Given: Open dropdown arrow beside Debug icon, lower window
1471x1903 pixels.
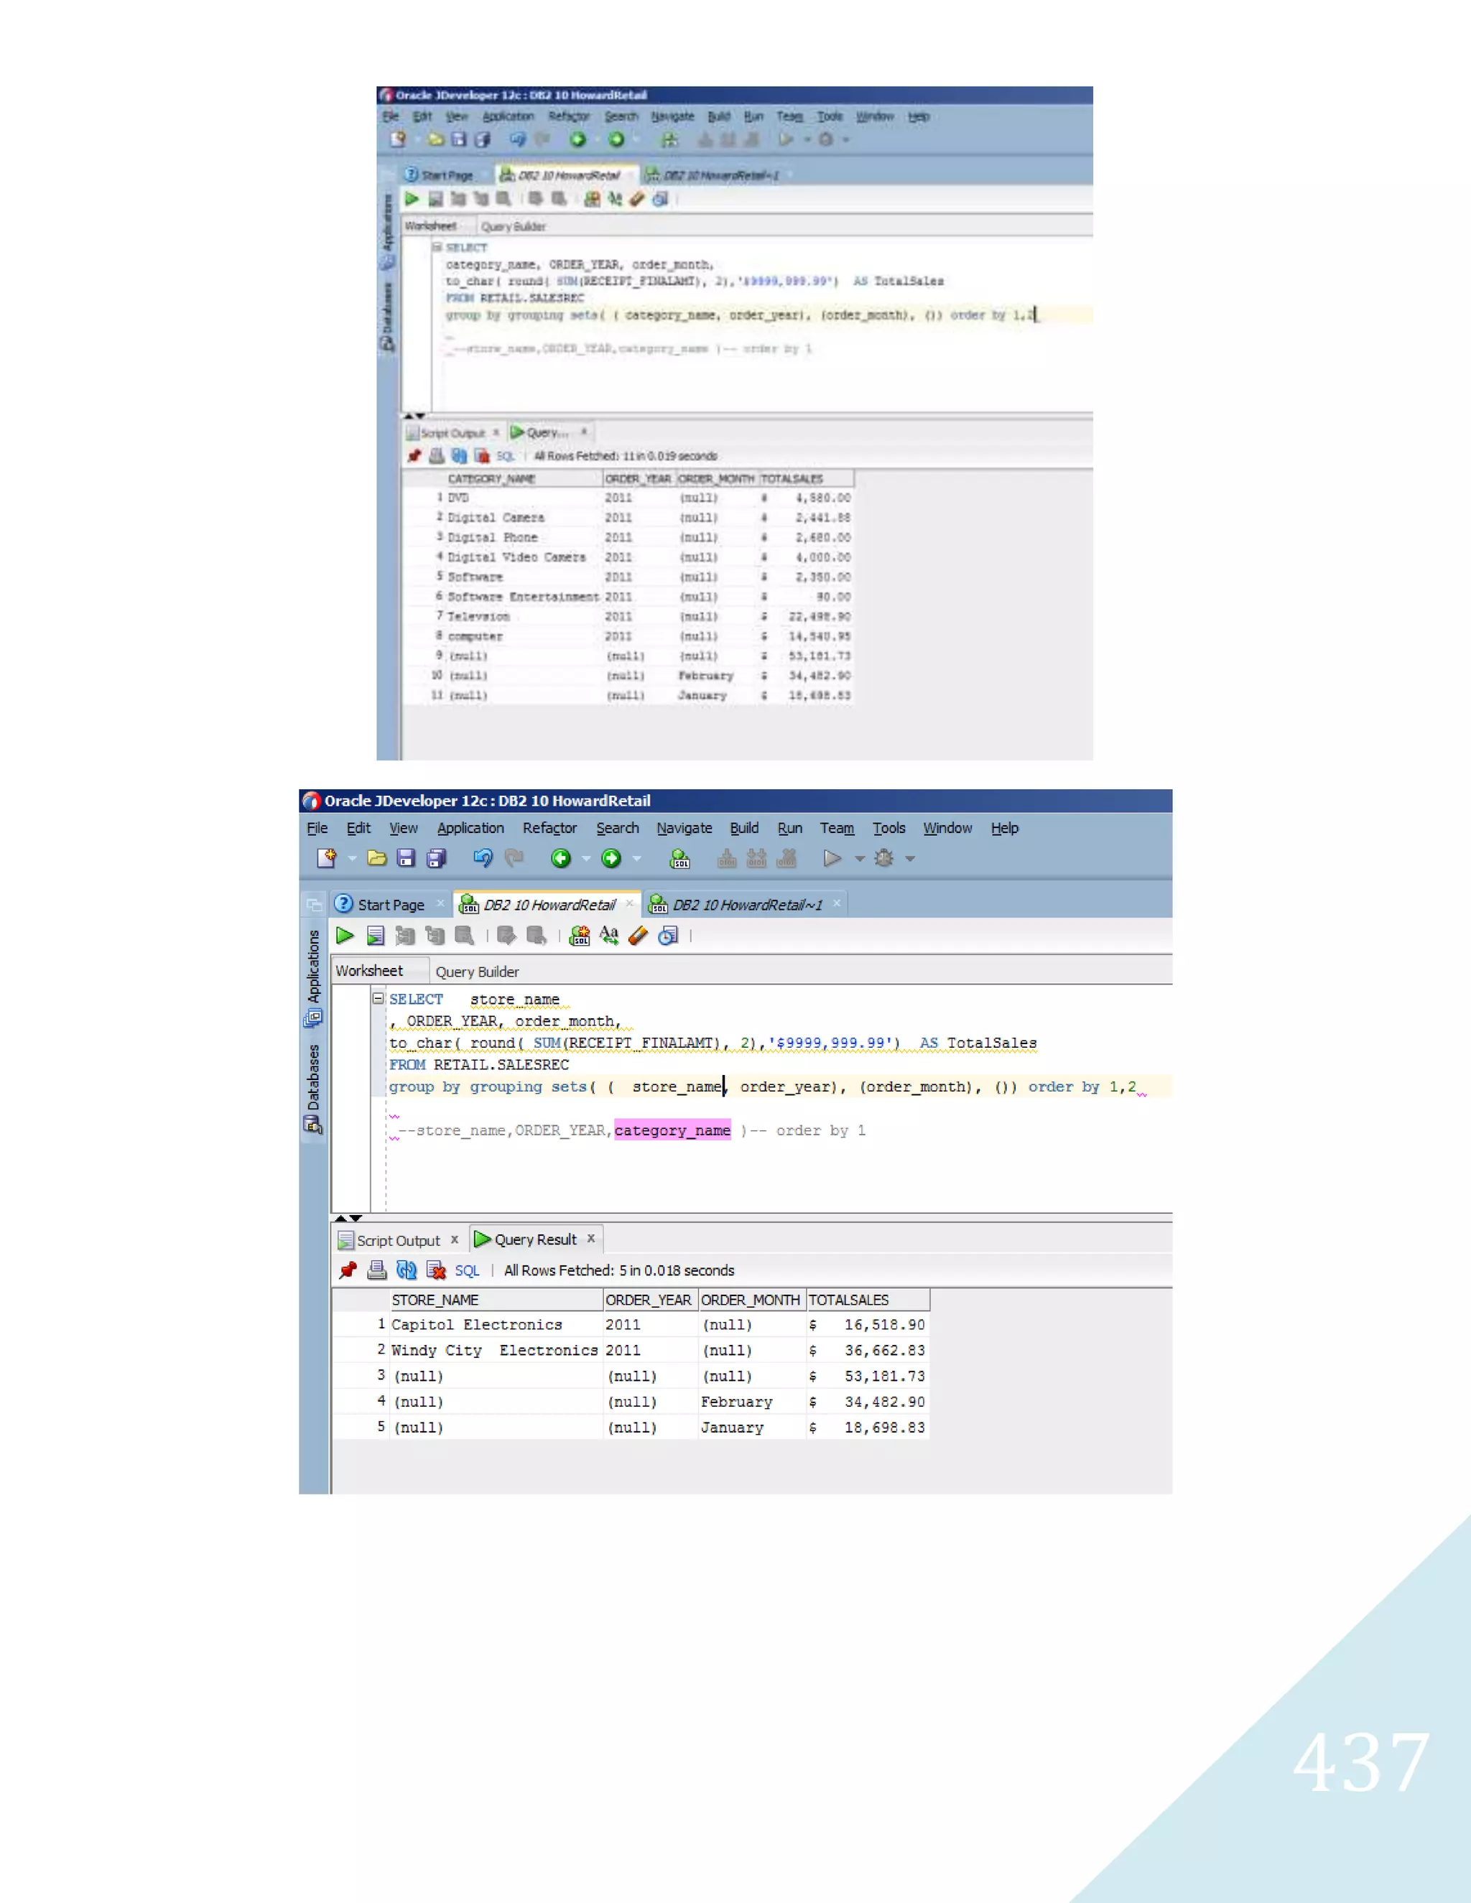Looking at the screenshot, I should pos(910,859).
